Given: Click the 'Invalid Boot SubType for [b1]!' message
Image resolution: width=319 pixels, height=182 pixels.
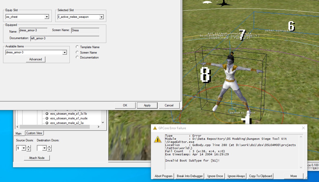Looking at the screenshot, I should click(x=192, y=161).
